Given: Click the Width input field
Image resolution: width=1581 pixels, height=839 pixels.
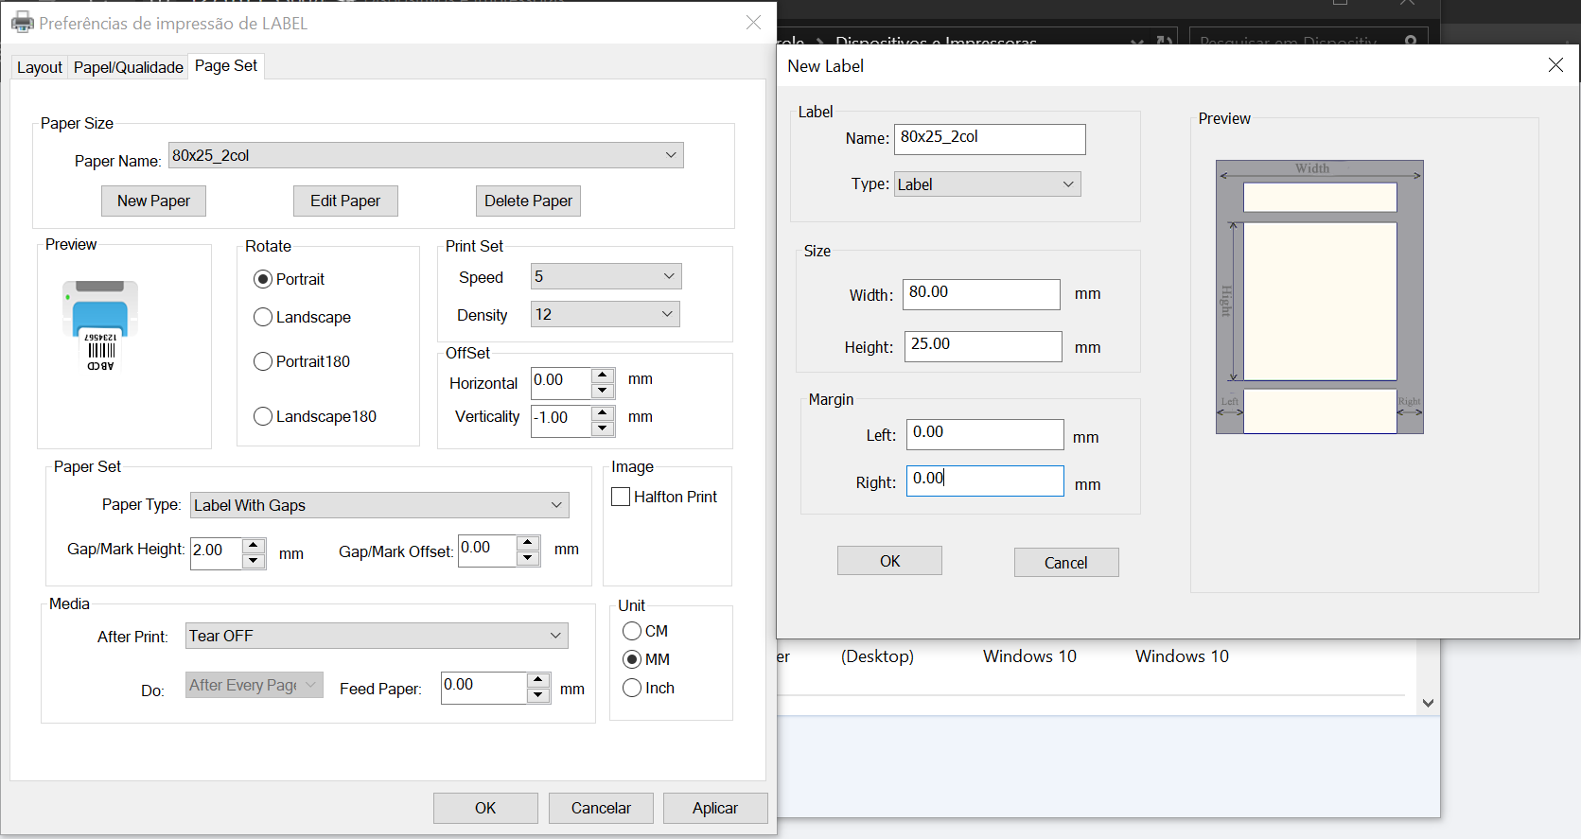Looking at the screenshot, I should click(x=981, y=294).
